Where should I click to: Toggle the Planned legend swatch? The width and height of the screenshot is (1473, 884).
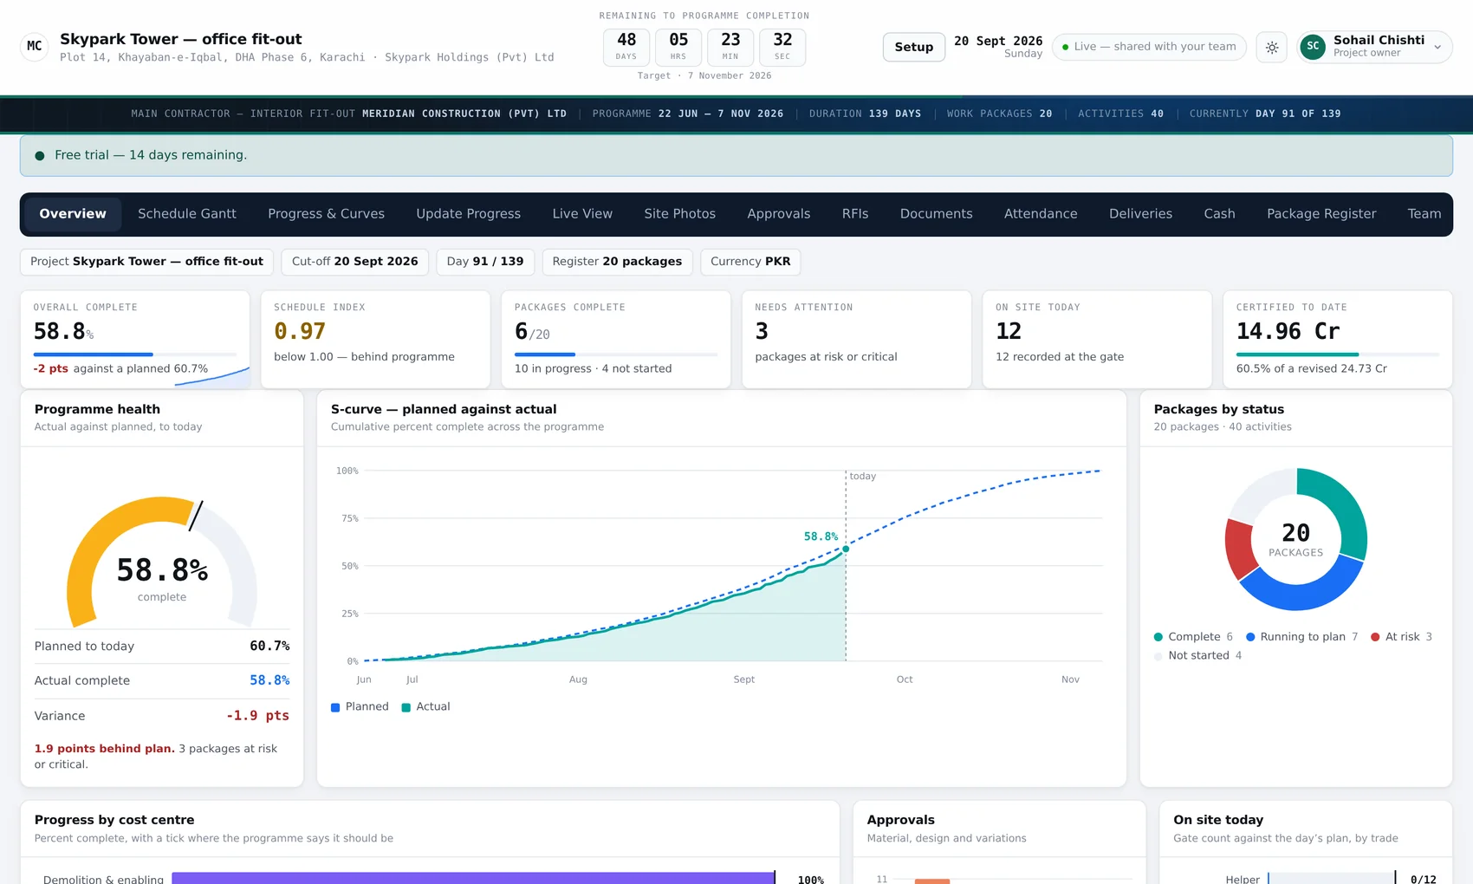tap(335, 707)
